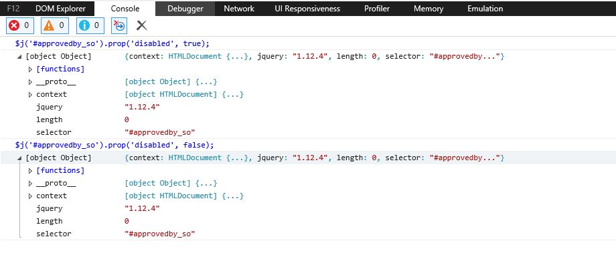Open the Profiler tab
This screenshot has height=257, width=616.
coord(377,8)
